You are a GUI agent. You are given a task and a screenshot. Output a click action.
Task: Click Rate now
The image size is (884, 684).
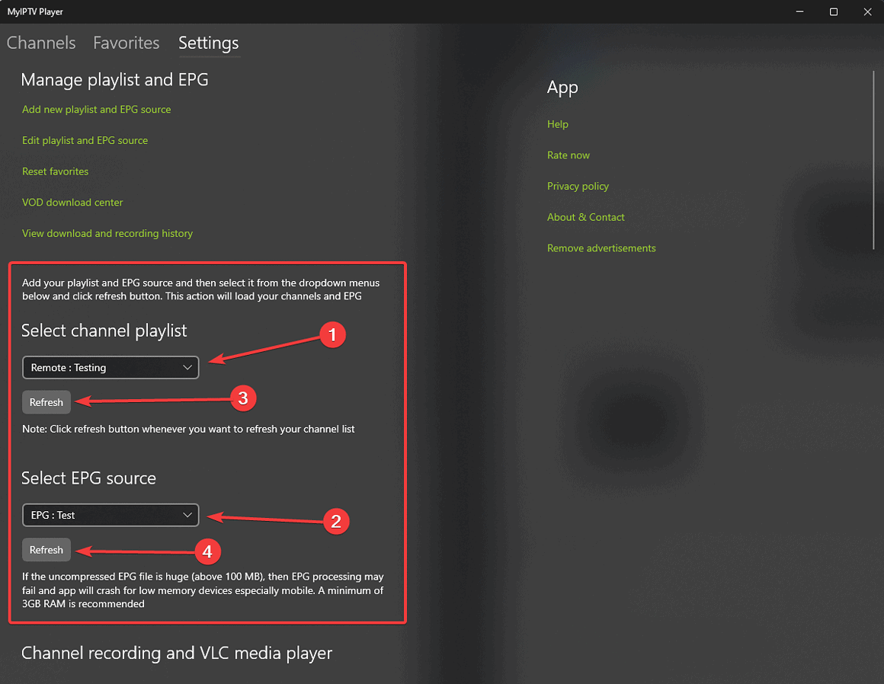(569, 155)
